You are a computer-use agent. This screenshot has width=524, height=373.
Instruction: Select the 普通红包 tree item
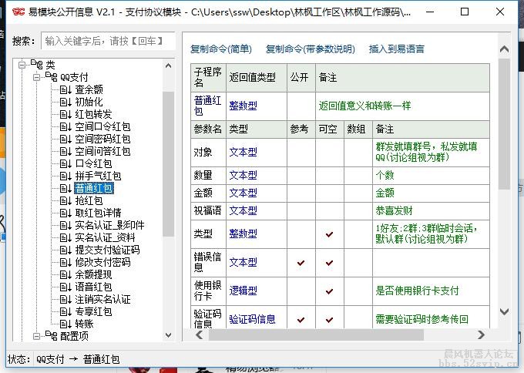click(94, 188)
